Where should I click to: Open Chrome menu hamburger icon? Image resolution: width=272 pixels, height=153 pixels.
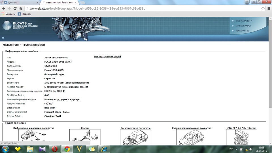click(x=269, y=8)
